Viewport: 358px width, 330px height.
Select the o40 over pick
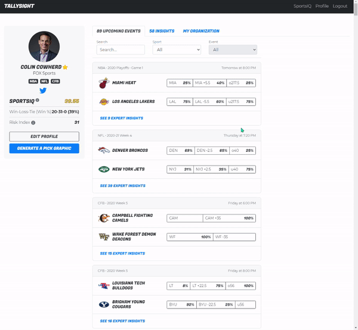(242, 151)
